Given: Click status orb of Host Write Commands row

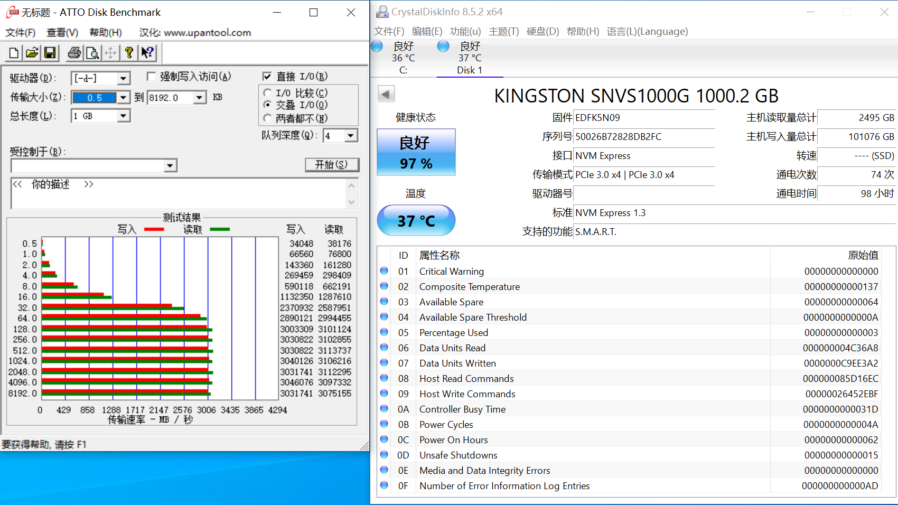Looking at the screenshot, I should point(384,393).
